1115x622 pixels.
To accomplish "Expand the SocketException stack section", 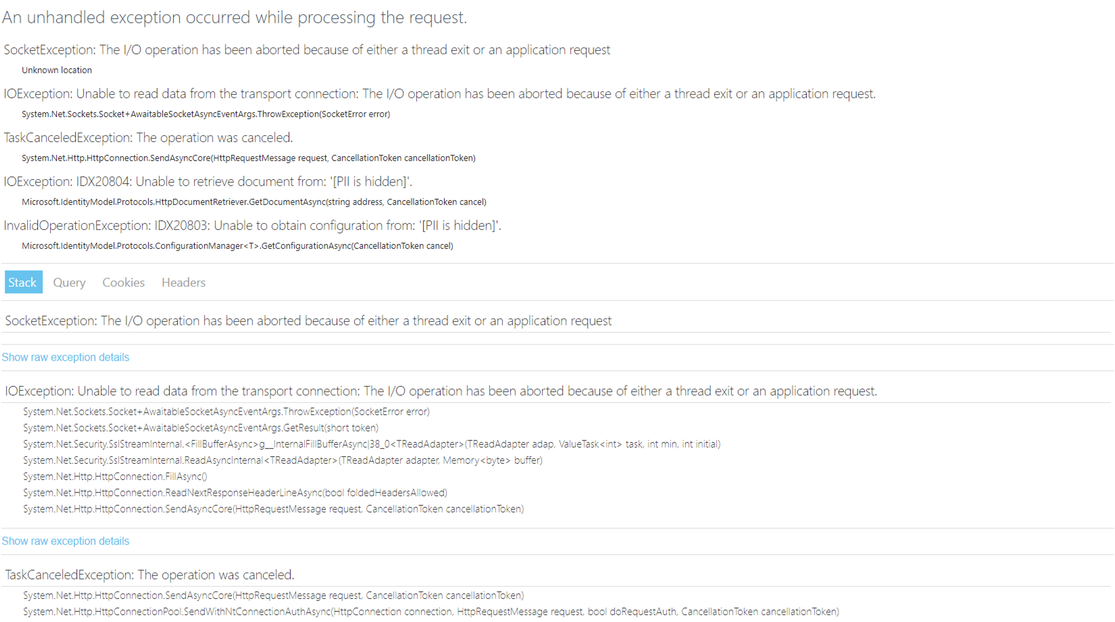I will point(308,321).
